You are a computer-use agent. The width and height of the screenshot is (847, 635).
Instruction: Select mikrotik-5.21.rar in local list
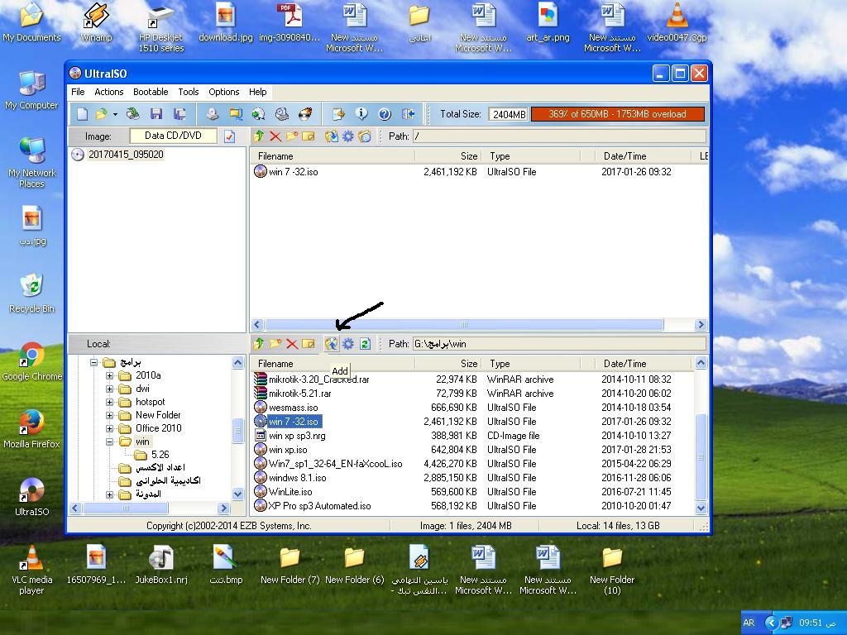click(x=299, y=394)
